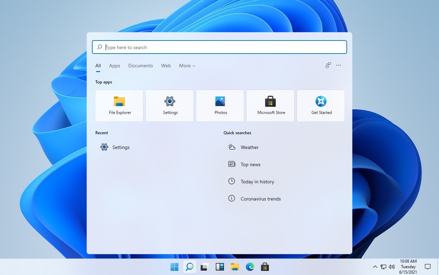Viewport: 439px width, 275px height.
Task: Click the Coronavirus trends quick search
Action: click(x=260, y=199)
